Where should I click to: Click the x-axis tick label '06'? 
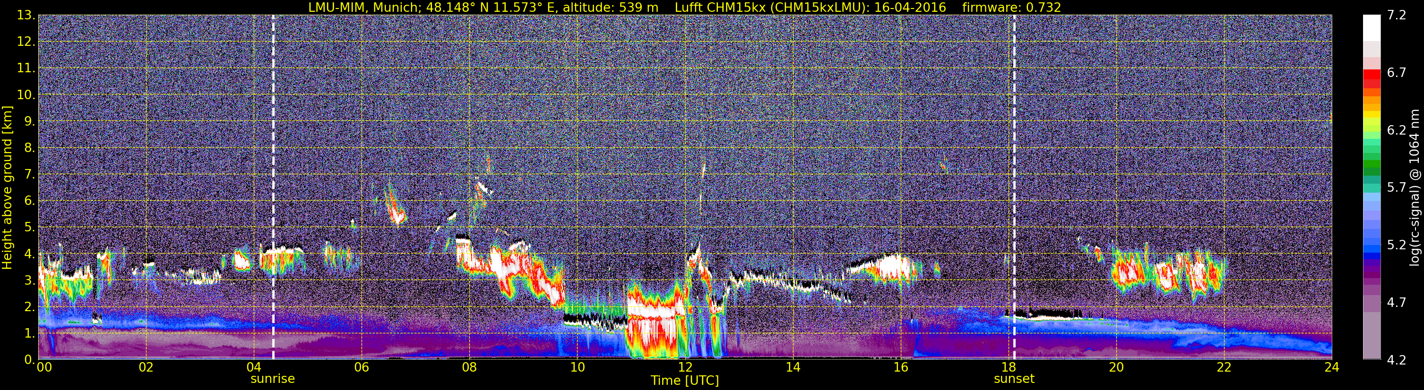[x=362, y=367]
